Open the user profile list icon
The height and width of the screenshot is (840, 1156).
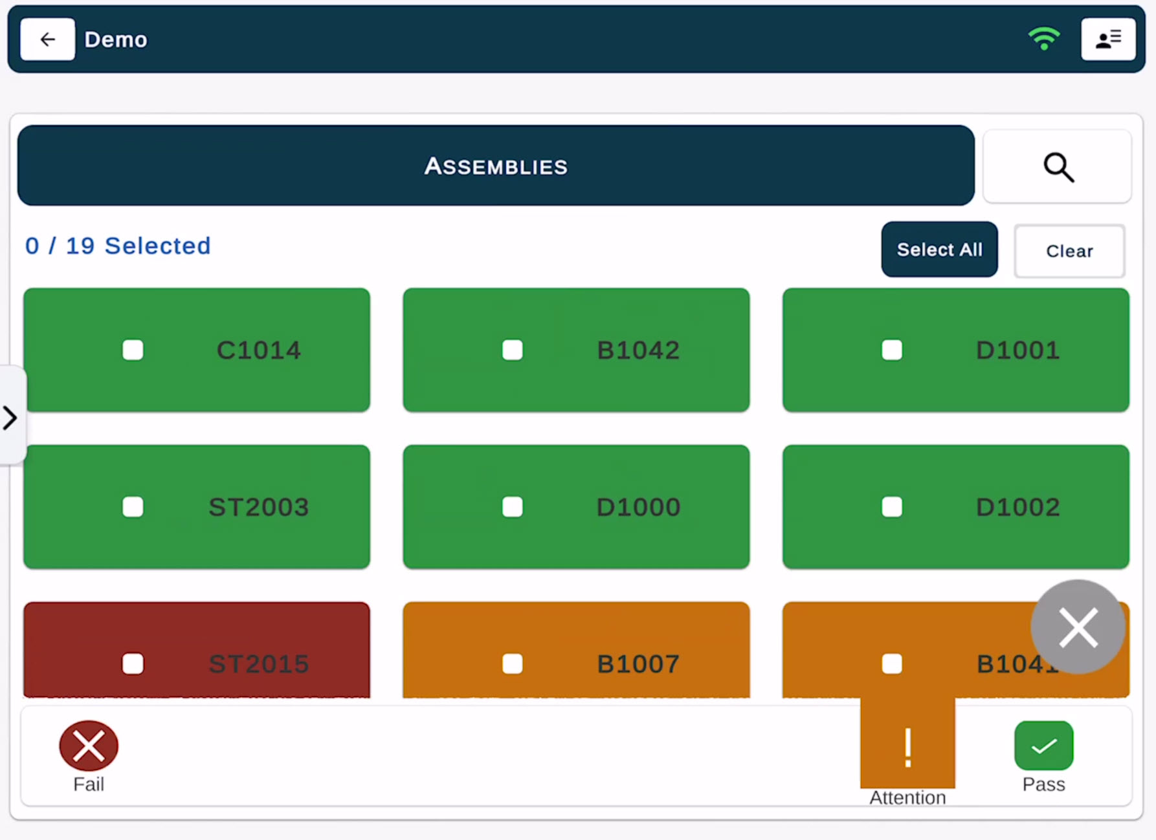[1107, 39]
